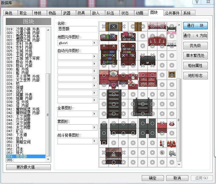Viewport: 216px width, 184px height.
Task: Switch to the 公共事件 tab
Action: click(172, 13)
